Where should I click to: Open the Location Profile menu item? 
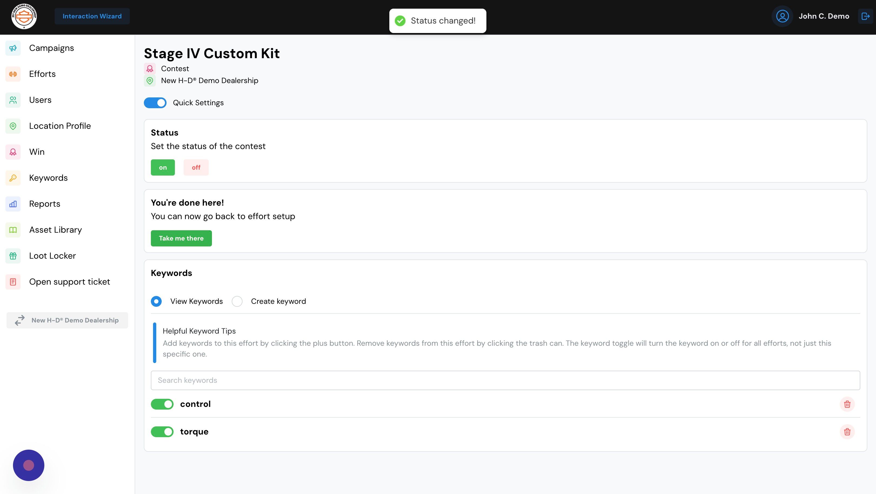(x=60, y=126)
